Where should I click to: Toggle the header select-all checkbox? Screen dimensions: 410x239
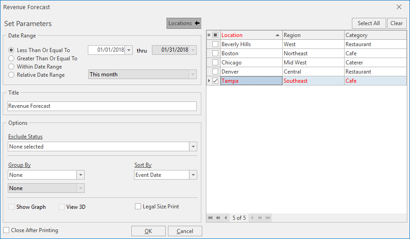coord(215,35)
